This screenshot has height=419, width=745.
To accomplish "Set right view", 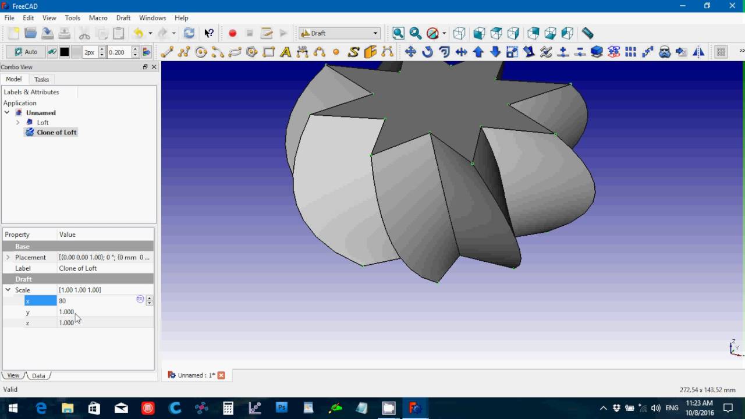I will pyautogui.click(x=513, y=33).
